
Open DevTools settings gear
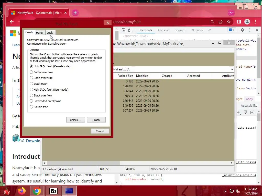pos(243,30)
